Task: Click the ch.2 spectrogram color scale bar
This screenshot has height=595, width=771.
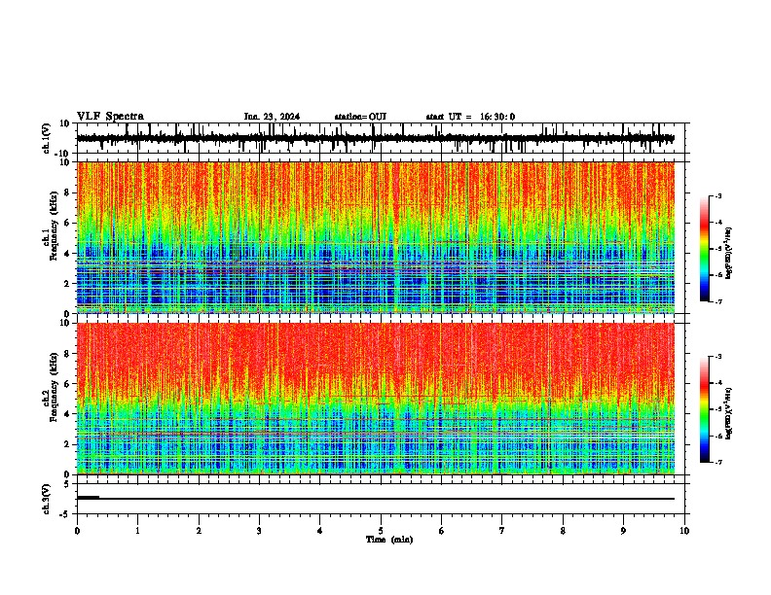Action: point(705,409)
